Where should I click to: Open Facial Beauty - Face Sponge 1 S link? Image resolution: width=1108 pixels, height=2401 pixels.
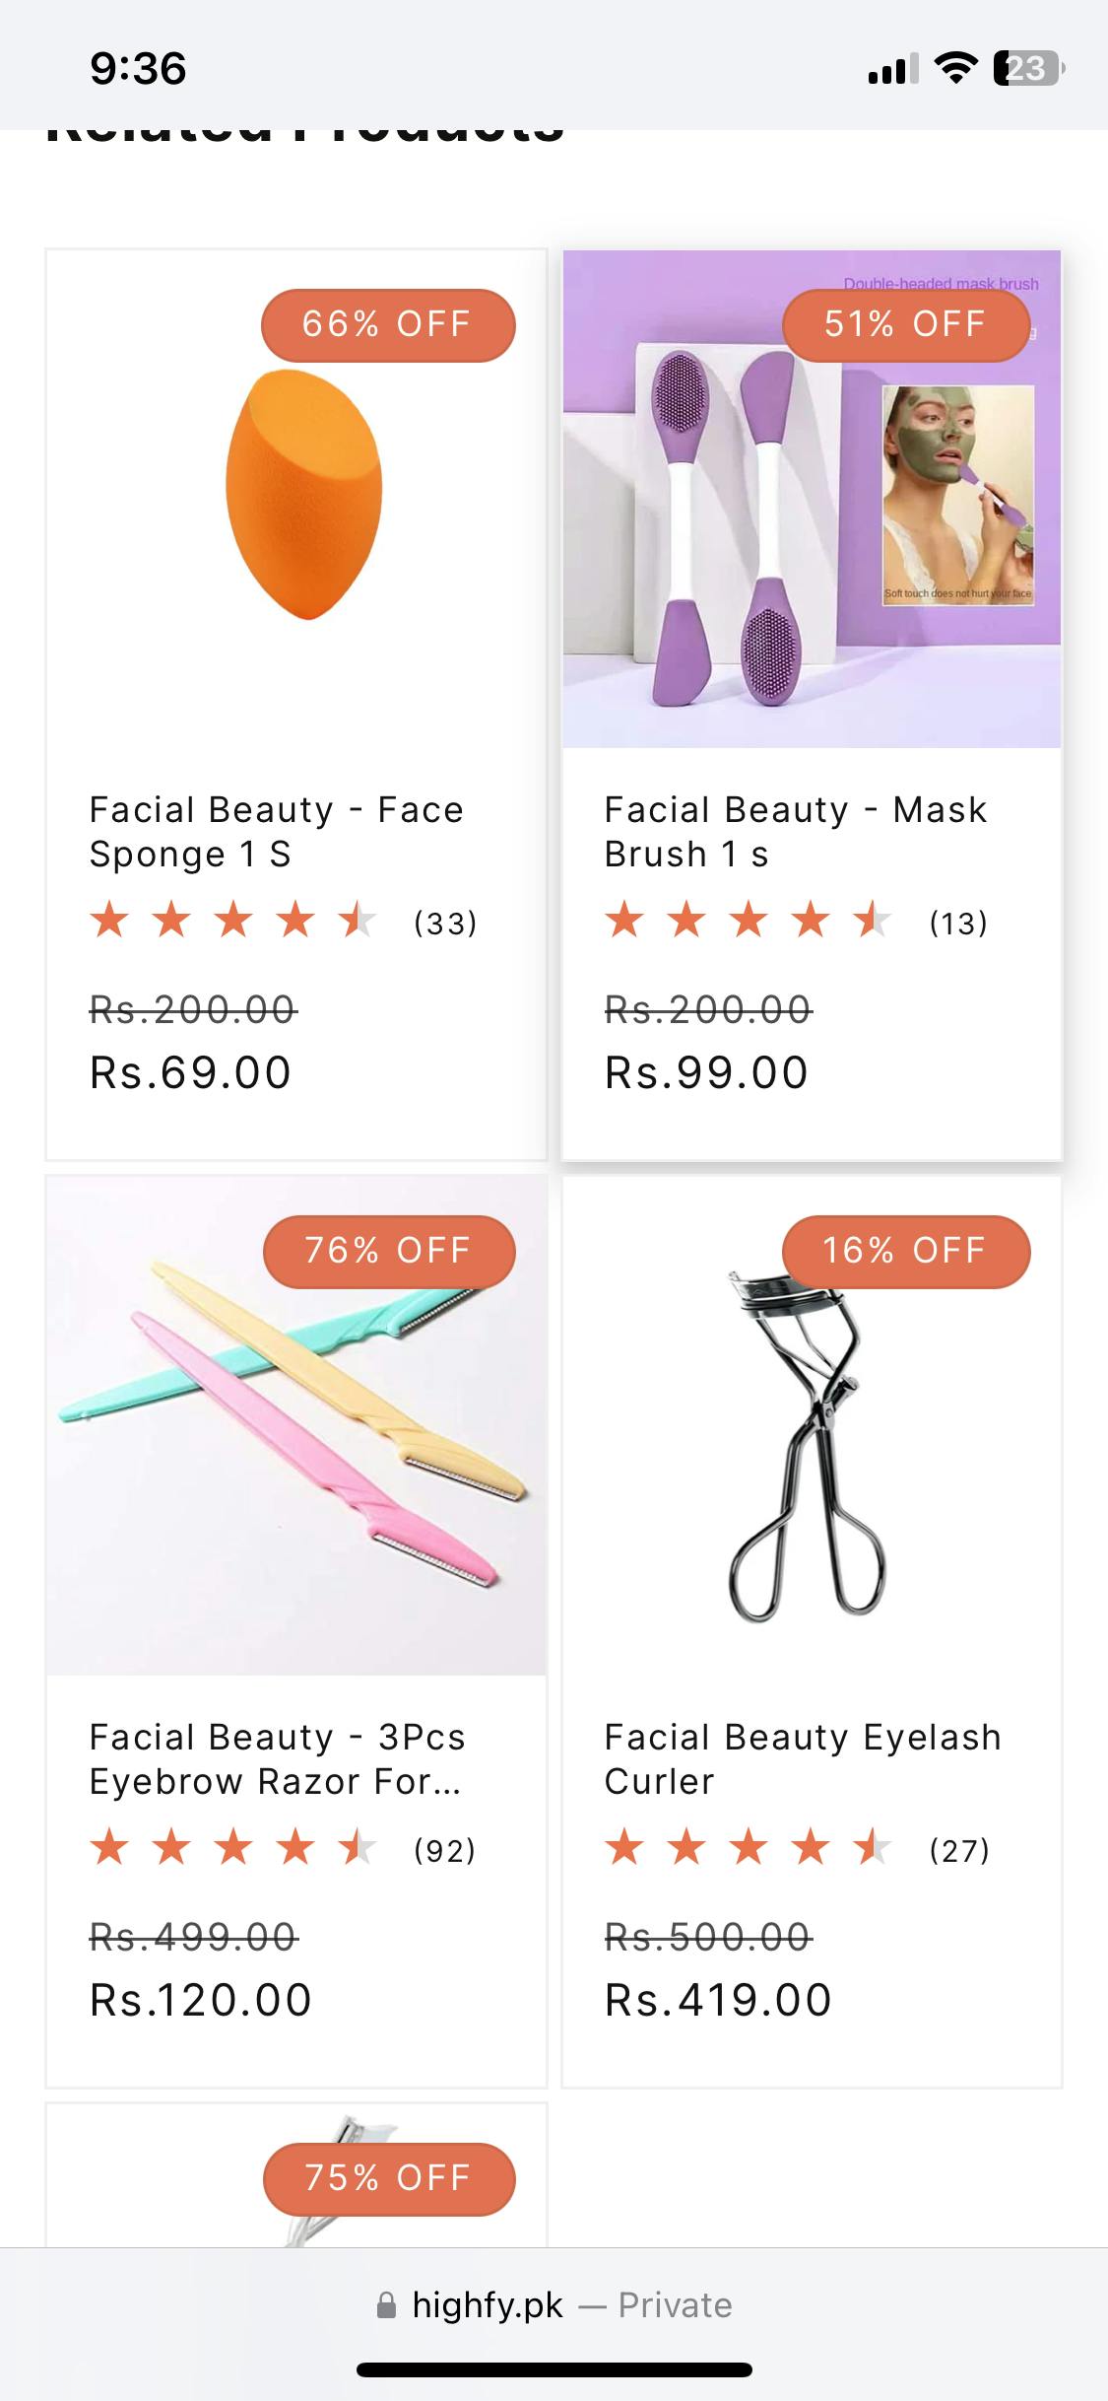pyautogui.click(x=277, y=831)
